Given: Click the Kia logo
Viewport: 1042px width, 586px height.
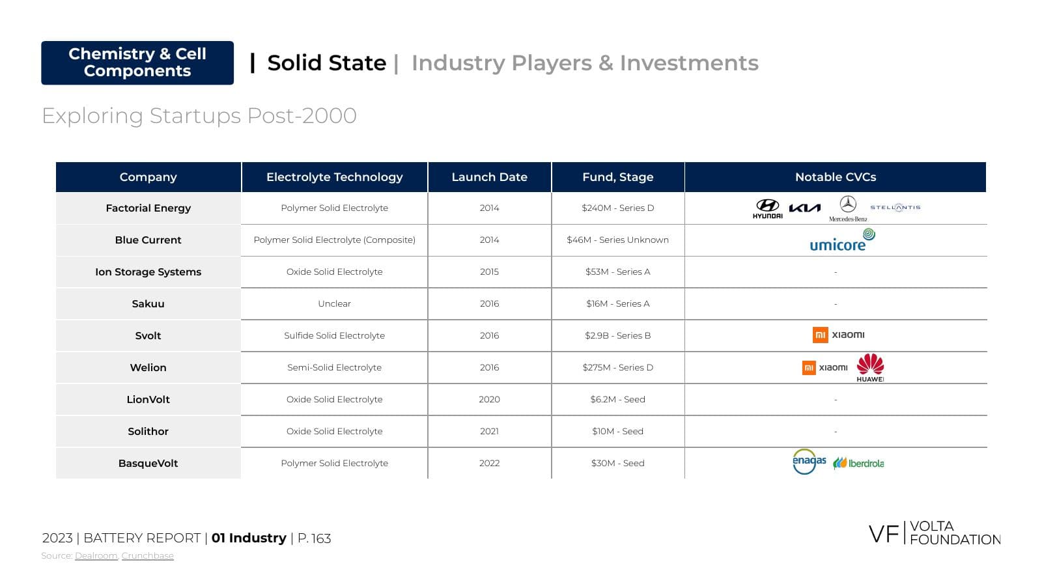Looking at the screenshot, I should pos(805,208).
